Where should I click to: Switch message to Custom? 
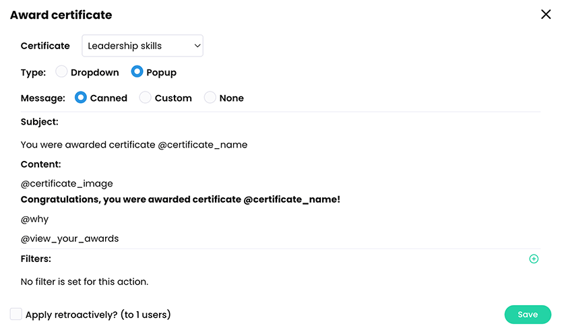point(146,98)
